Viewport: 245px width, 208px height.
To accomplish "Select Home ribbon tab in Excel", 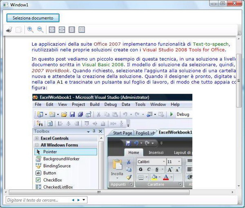I will [134, 152].
